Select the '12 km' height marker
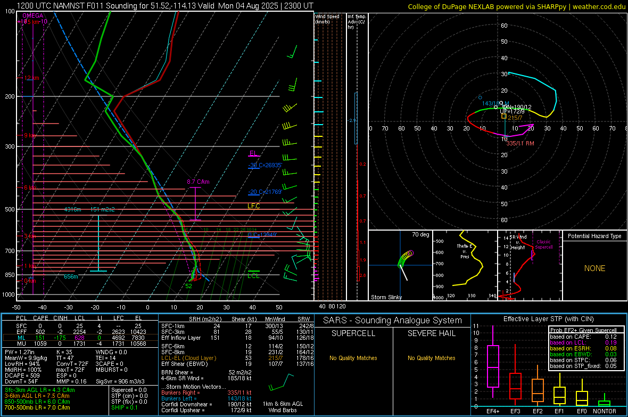The height and width of the screenshot is (417, 628). click(x=31, y=78)
